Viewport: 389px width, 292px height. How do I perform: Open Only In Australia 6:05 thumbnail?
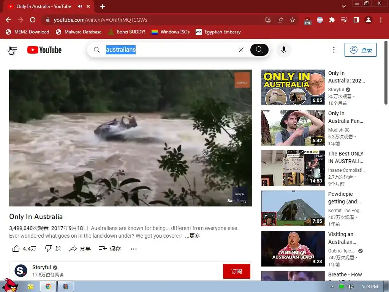click(x=293, y=87)
